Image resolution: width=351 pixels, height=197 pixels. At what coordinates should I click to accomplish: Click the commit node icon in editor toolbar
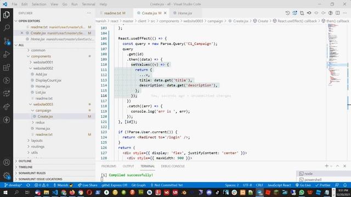tap(309, 13)
